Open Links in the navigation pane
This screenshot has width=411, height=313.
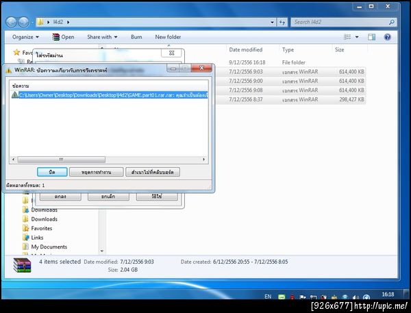click(37, 238)
